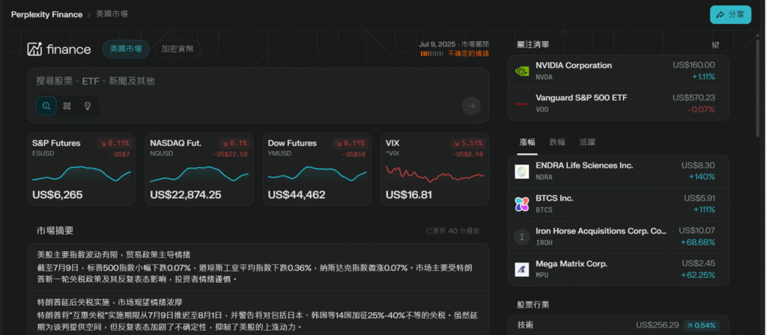Image resolution: width=767 pixels, height=335 pixels.
Task: Select the second search mode icon
Action: (x=67, y=105)
